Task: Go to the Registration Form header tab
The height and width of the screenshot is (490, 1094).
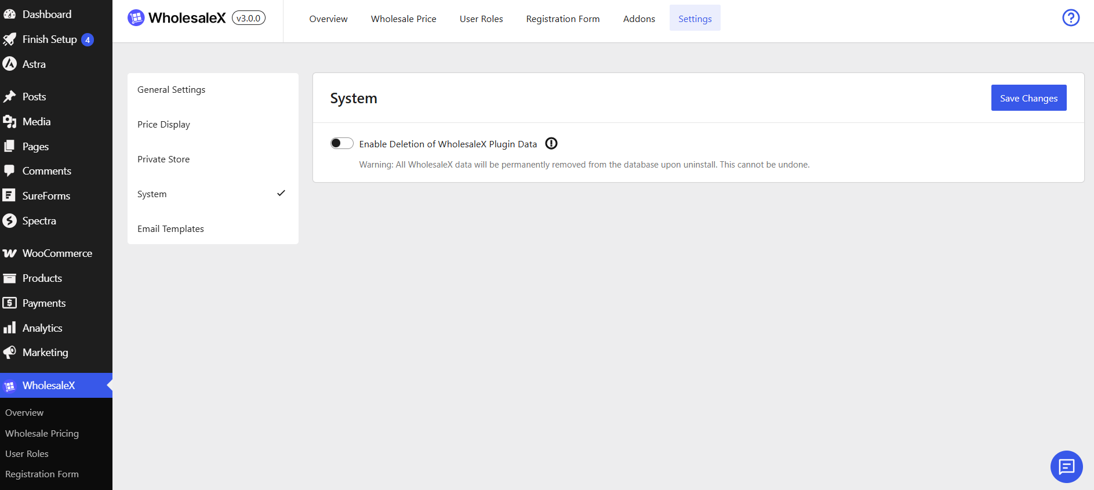Action: pos(563,19)
